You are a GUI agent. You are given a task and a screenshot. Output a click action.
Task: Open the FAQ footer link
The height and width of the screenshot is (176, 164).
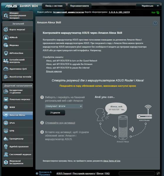tap(107, 173)
